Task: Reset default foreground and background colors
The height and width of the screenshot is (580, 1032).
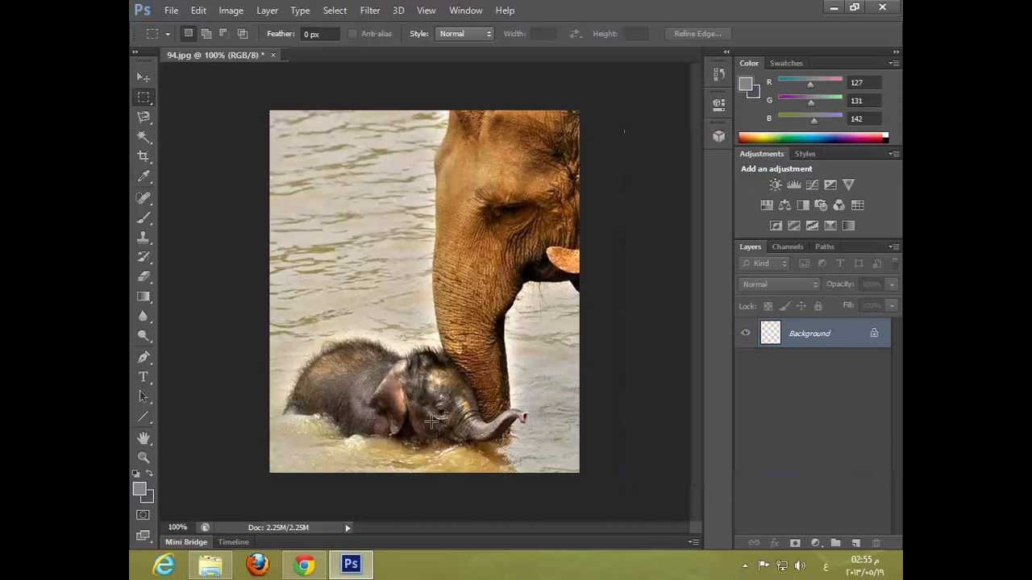Action: [135, 474]
